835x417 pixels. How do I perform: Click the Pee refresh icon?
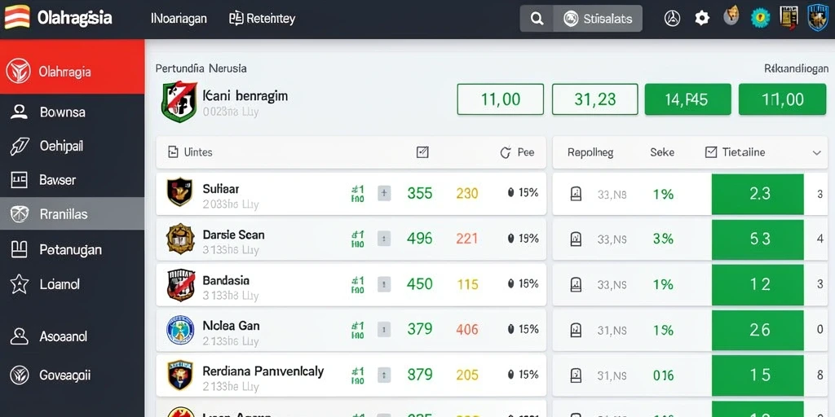(x=506, y=152)
